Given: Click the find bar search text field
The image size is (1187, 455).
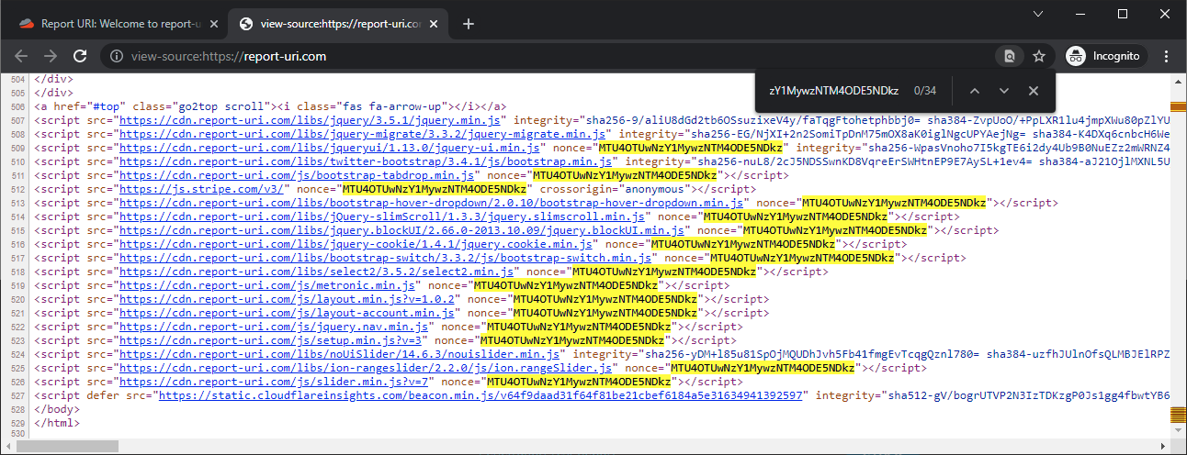Looking at the screenshot, I should point(831,90).
